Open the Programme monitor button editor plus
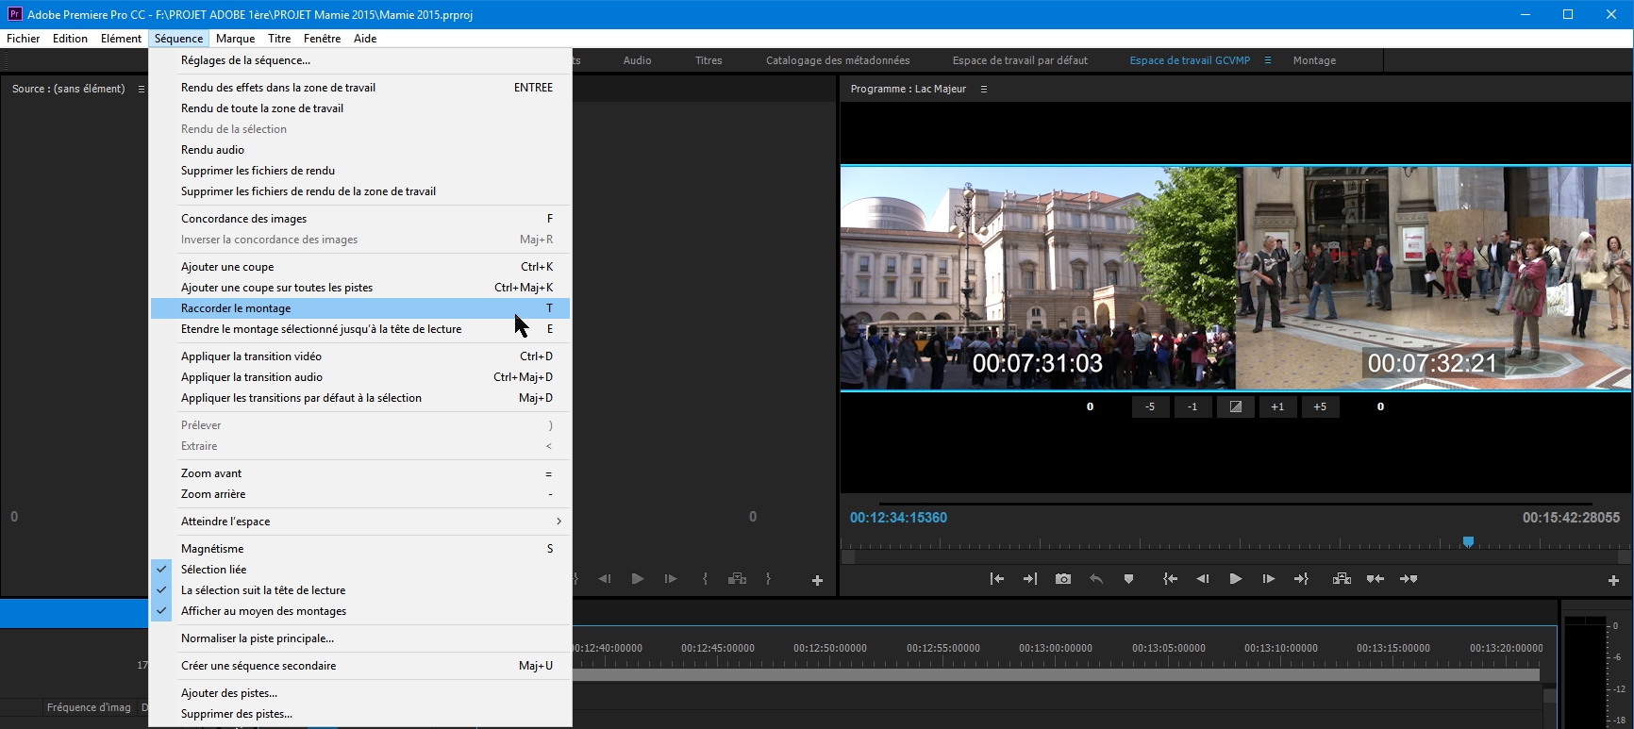 [1613, 580]
